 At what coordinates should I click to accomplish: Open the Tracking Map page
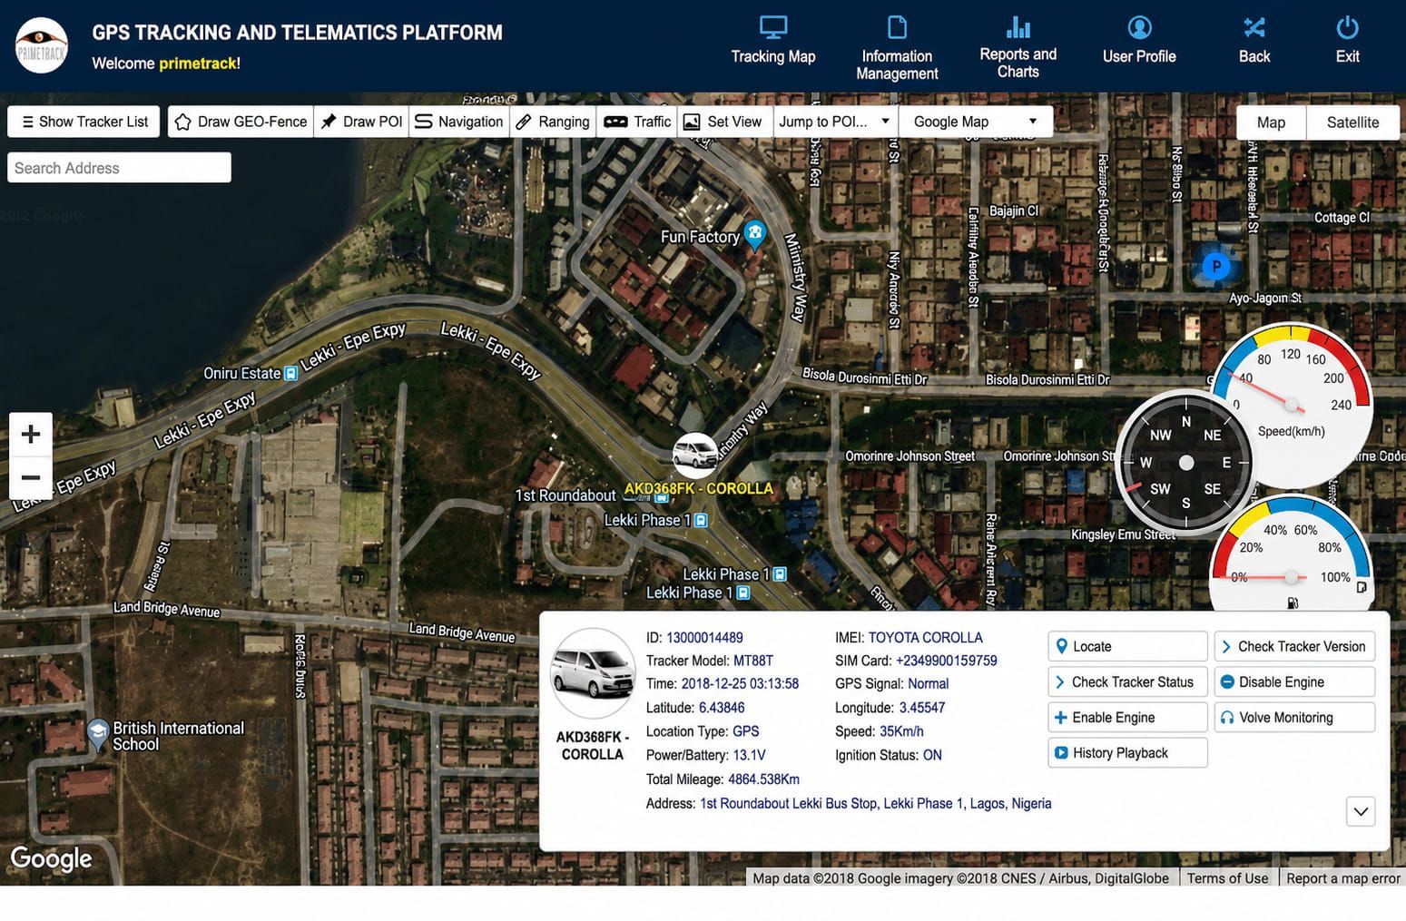[x=773, y=41]
